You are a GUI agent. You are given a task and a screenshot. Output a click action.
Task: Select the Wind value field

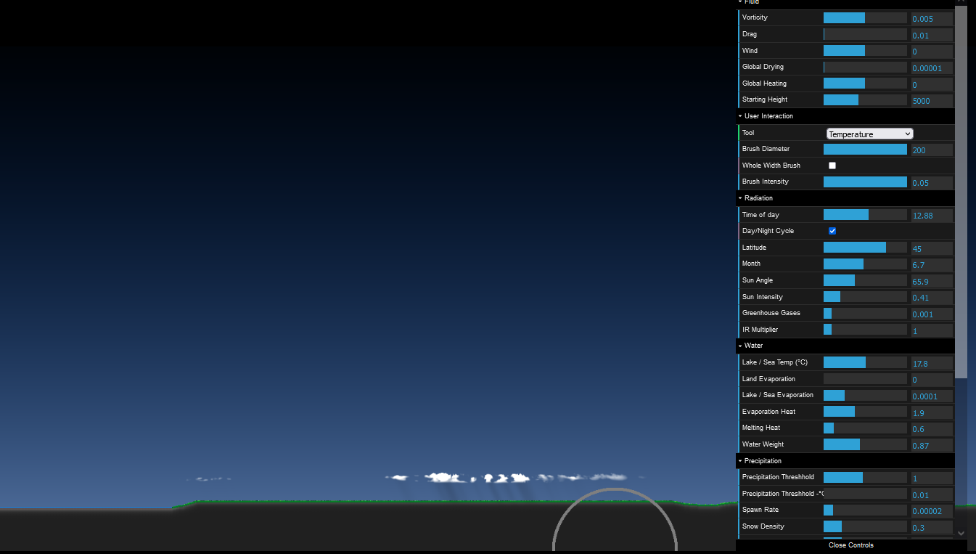pyautogui.click(x=932, y=52)
